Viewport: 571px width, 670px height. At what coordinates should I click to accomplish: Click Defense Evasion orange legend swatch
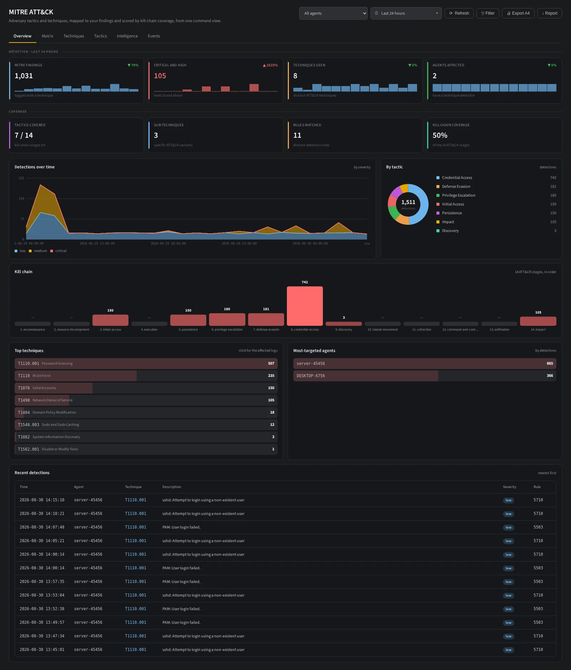(438, 186)
